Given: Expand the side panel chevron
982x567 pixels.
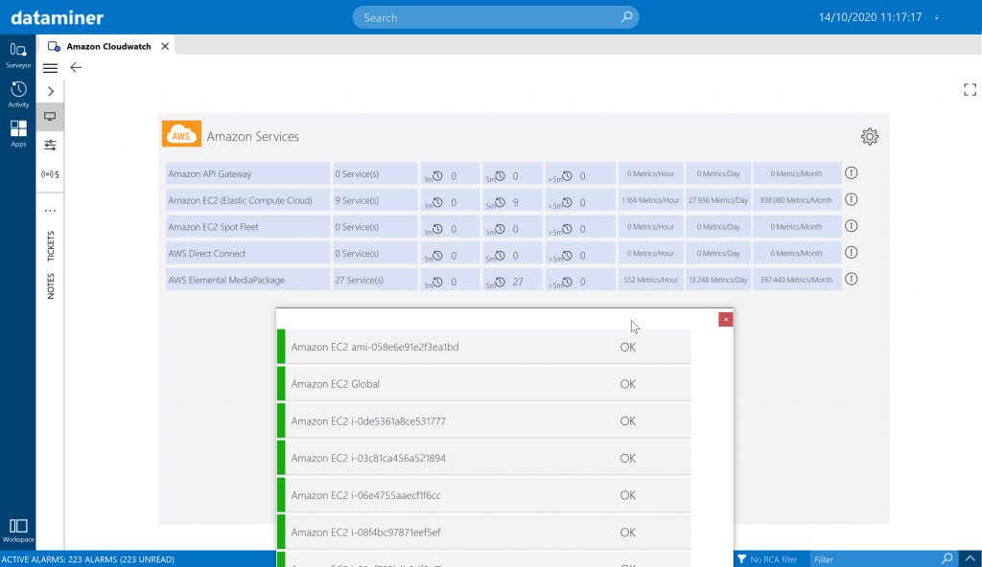Looking at the screenshot, I should 51,91.
